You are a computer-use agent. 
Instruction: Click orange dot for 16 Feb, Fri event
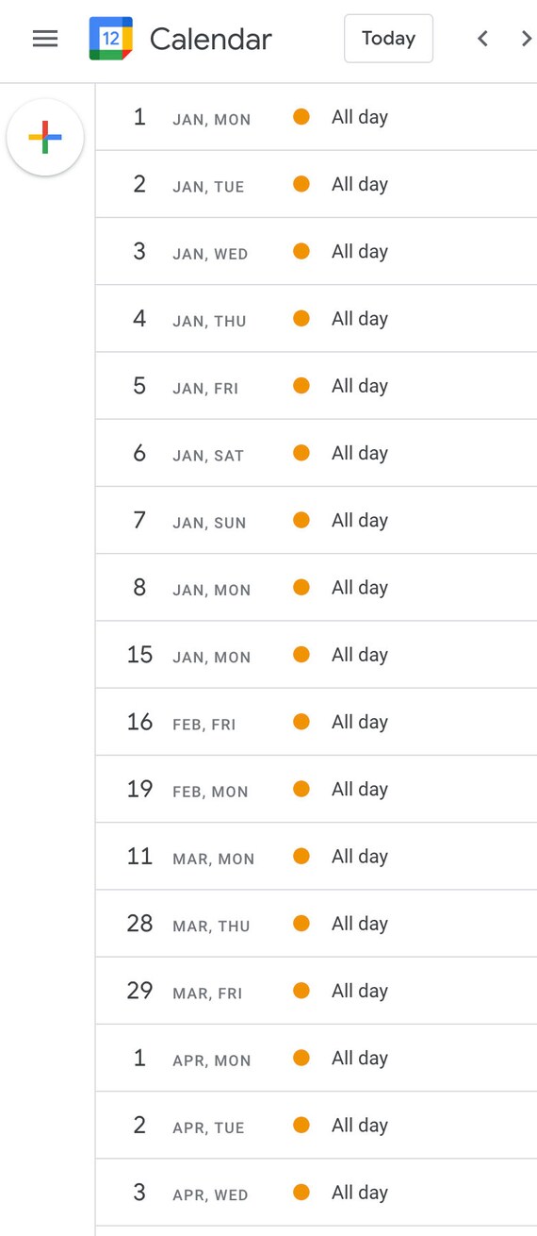301,722
